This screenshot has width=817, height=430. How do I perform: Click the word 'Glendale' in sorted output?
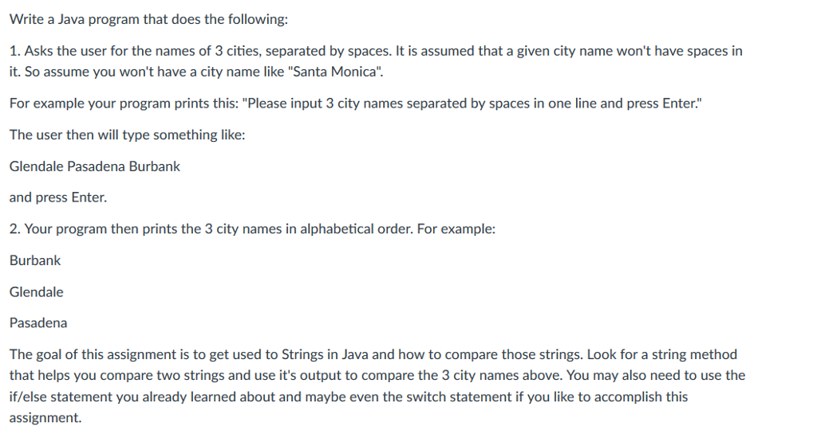tap(37, 291)
